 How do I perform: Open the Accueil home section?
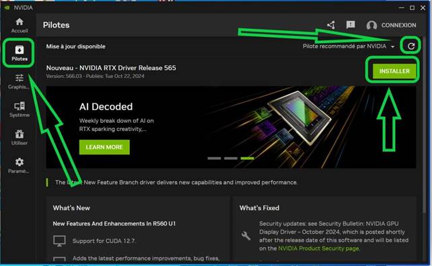tap(20, 26)
